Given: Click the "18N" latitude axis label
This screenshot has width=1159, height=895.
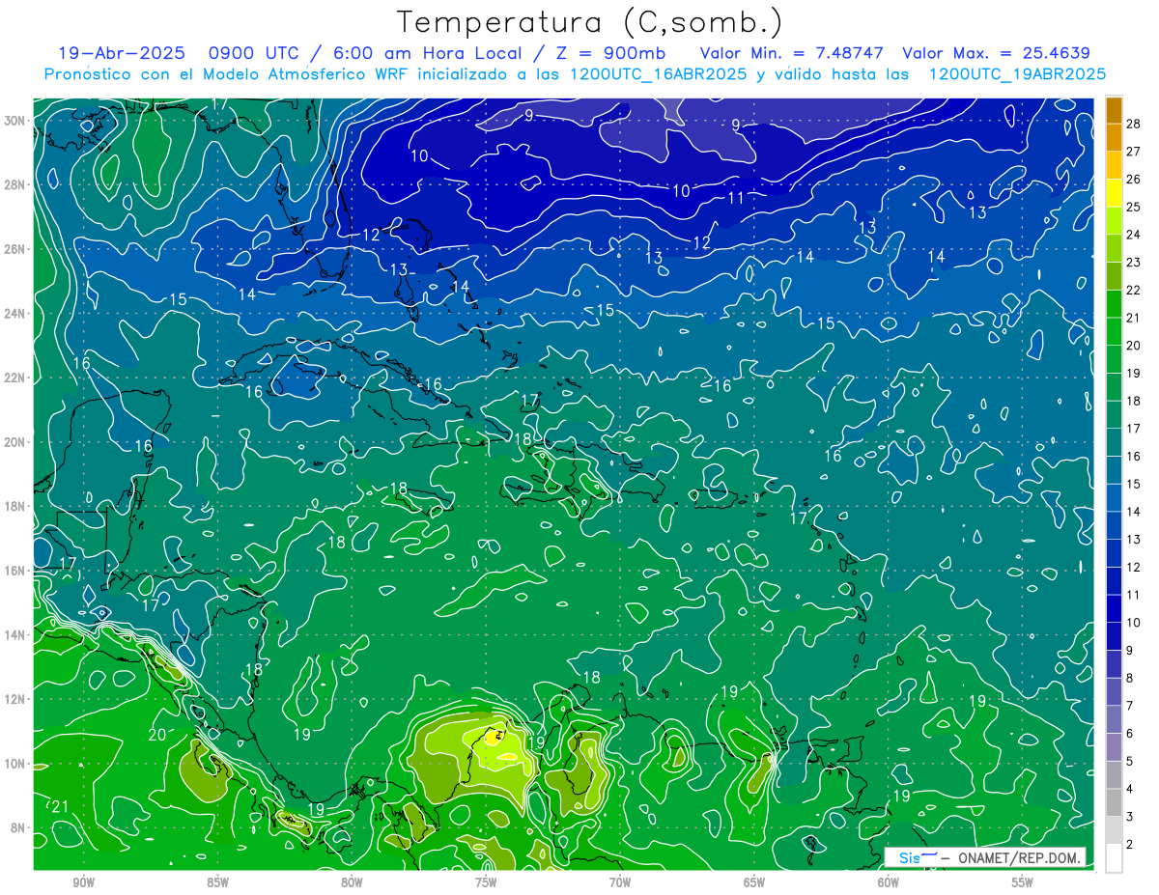Looking at the screenshot, I should point(15,506).
